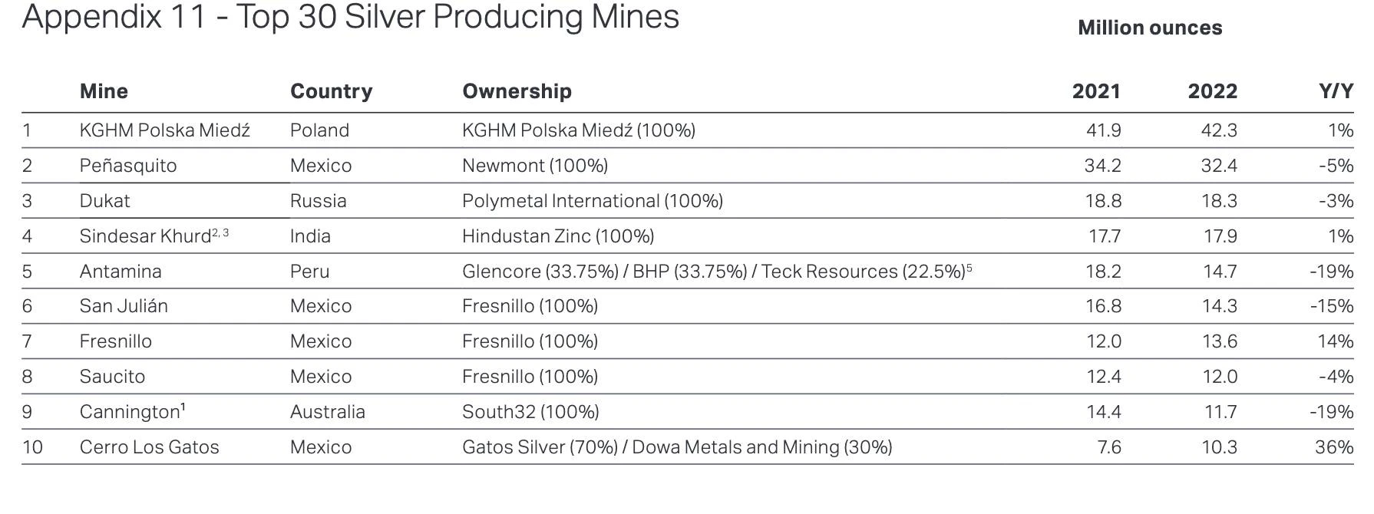Image resolution: width=1374 pixels, height=514 pixels.
Task: Select the Antamina ownership text
Action: (717, 272)
